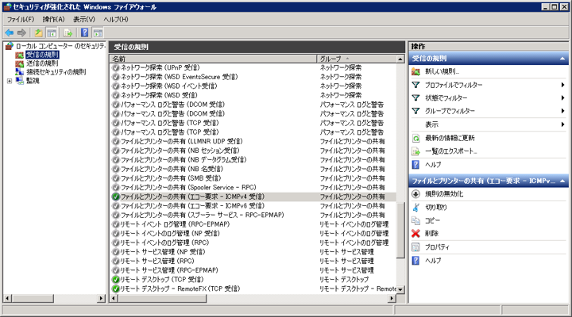
Task: Click the Forward arrow toolbar icon
Action: tap(22, 33)
